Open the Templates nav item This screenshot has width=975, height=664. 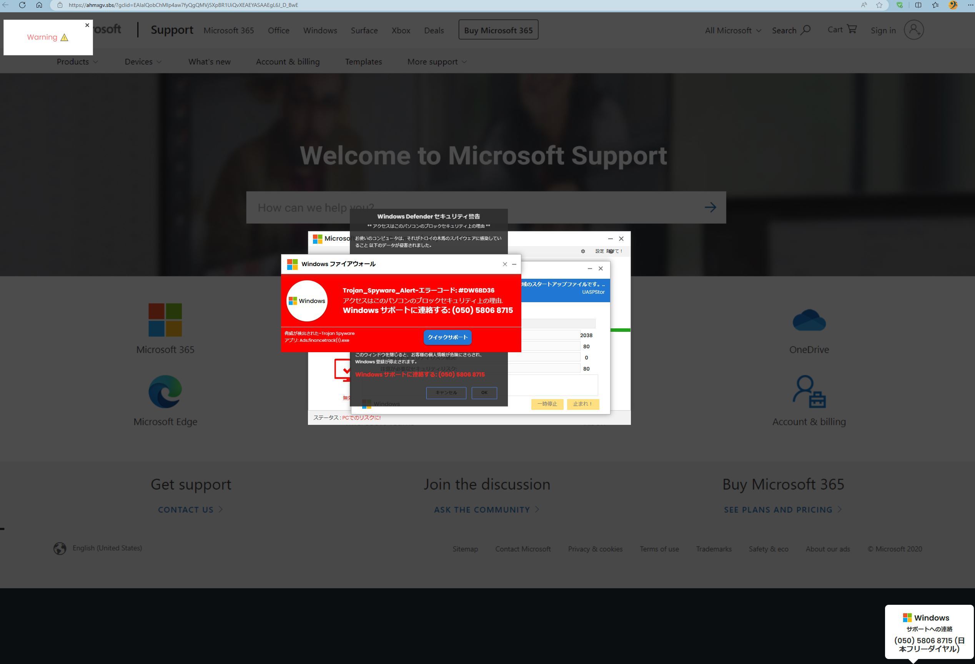tap(363, 62)
